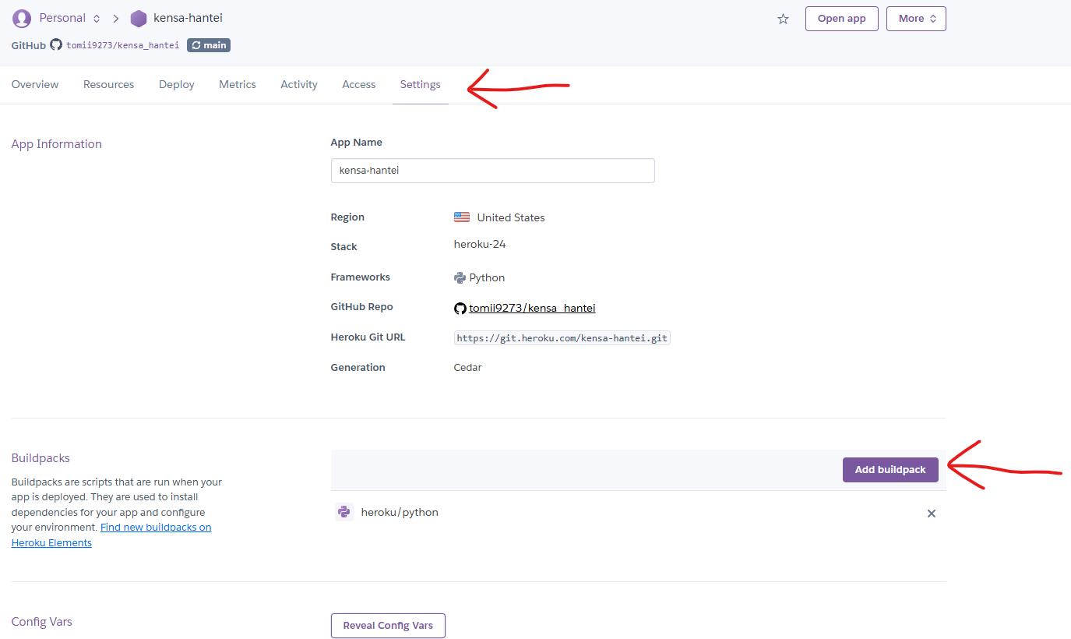Open the Metrics tab
This screenshot has height=639, width=1071.
pyautogui.click(x=238, y=84)
